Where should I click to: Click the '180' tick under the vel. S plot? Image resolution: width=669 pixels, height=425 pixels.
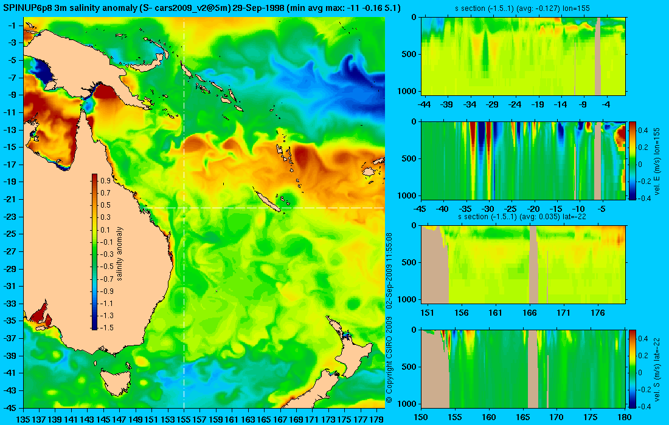tap(624, 417)
